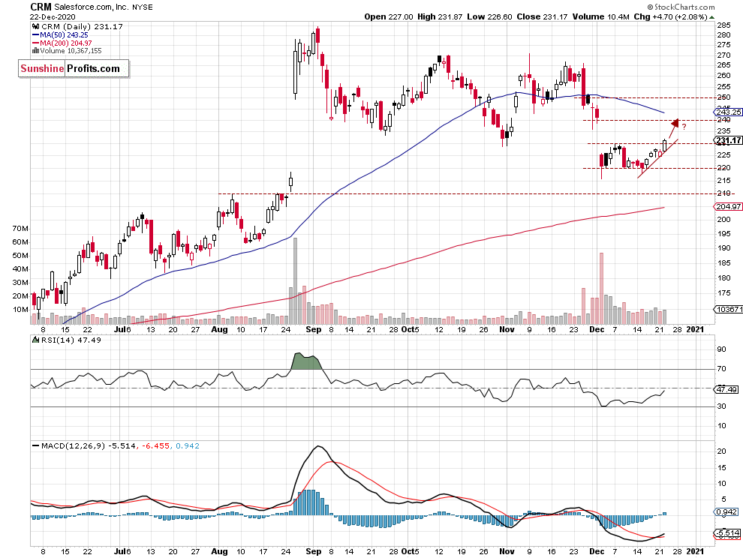The width and height of the screenshot is (743, 558).
Task: Click the Low 226.60 value in header
Action: click(x=489, y=16)
